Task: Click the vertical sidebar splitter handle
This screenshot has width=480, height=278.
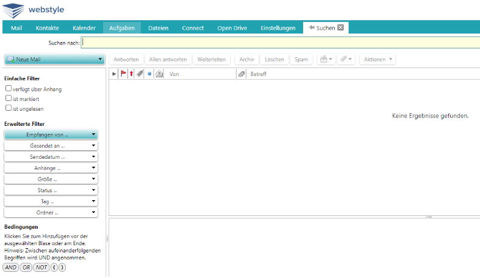Action: (107, 238)
